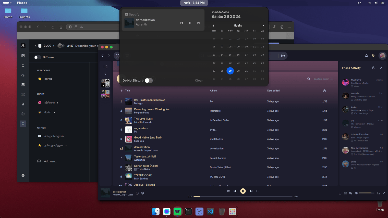Image resolution: width=388 pixels, height=218 pixels.
Task: Search within the playlist using magnifier icon
Action: tap(309, 79)
